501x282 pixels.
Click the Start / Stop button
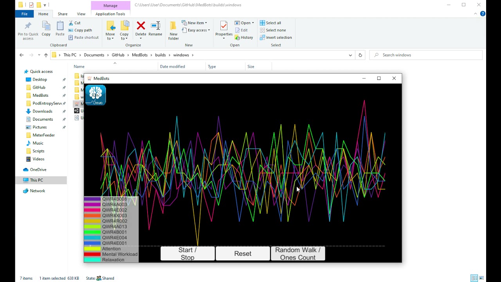click(187, 254)
